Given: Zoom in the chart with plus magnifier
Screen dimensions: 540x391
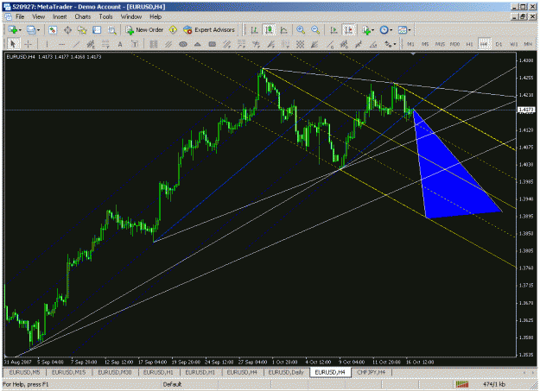Looking at the screenshot, I should (x=301, y=30).
